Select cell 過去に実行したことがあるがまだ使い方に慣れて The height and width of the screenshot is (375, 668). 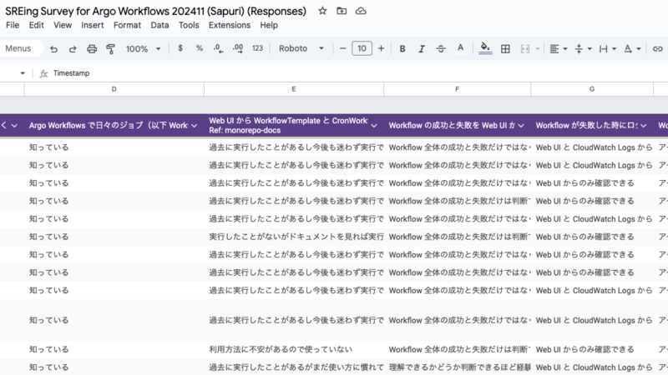pos(294,367)
